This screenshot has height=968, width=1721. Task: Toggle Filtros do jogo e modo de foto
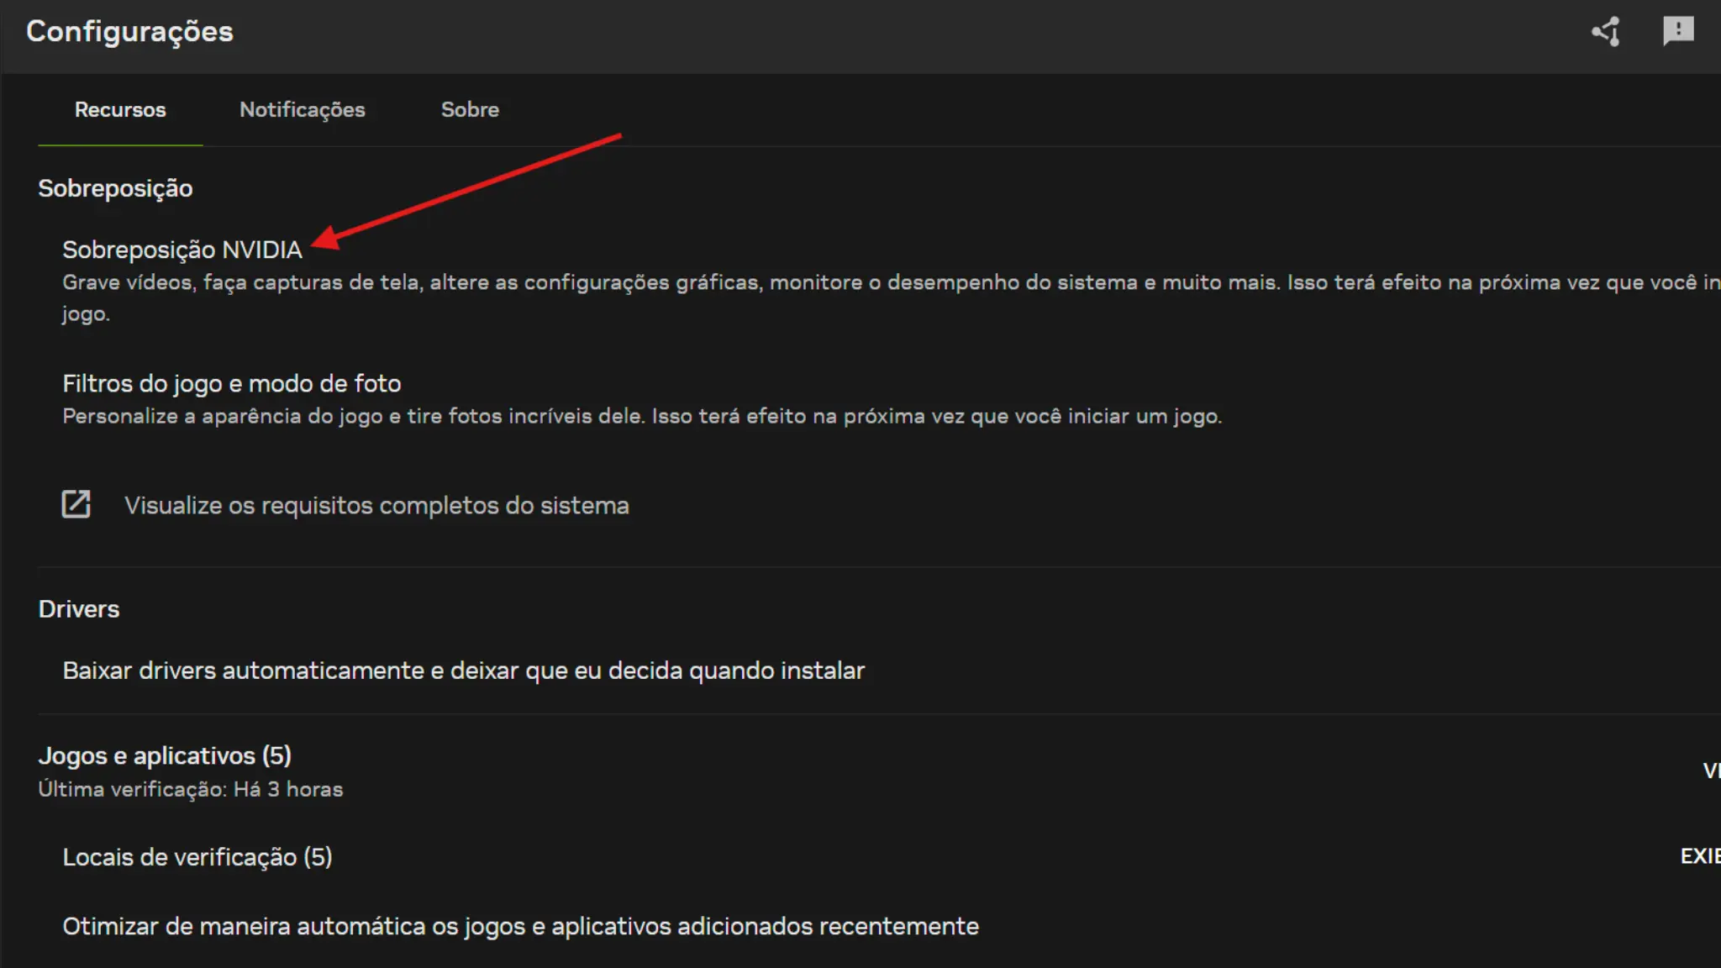[x=231, y=383]
